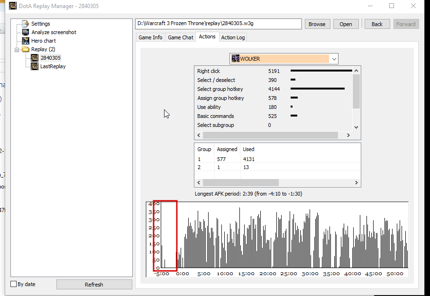
Task: Click the WOLKER hero portrait icon
Action: click(x=235, y=59)
